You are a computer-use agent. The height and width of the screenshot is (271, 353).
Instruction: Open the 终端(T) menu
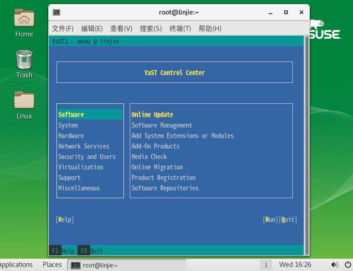[180, 29]
